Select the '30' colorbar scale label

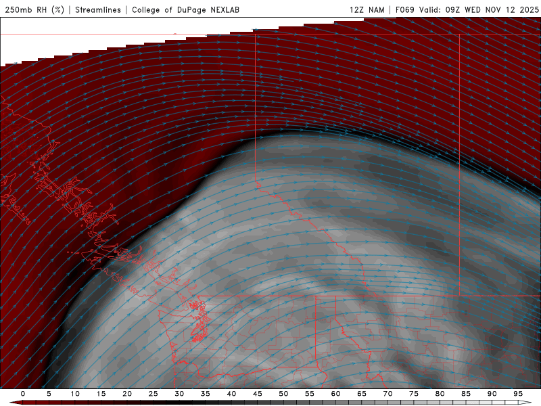tap(179, 394)
